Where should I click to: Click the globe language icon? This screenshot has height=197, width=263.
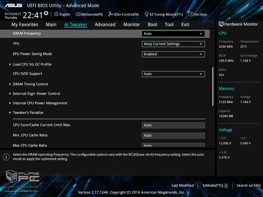[57, 14]
